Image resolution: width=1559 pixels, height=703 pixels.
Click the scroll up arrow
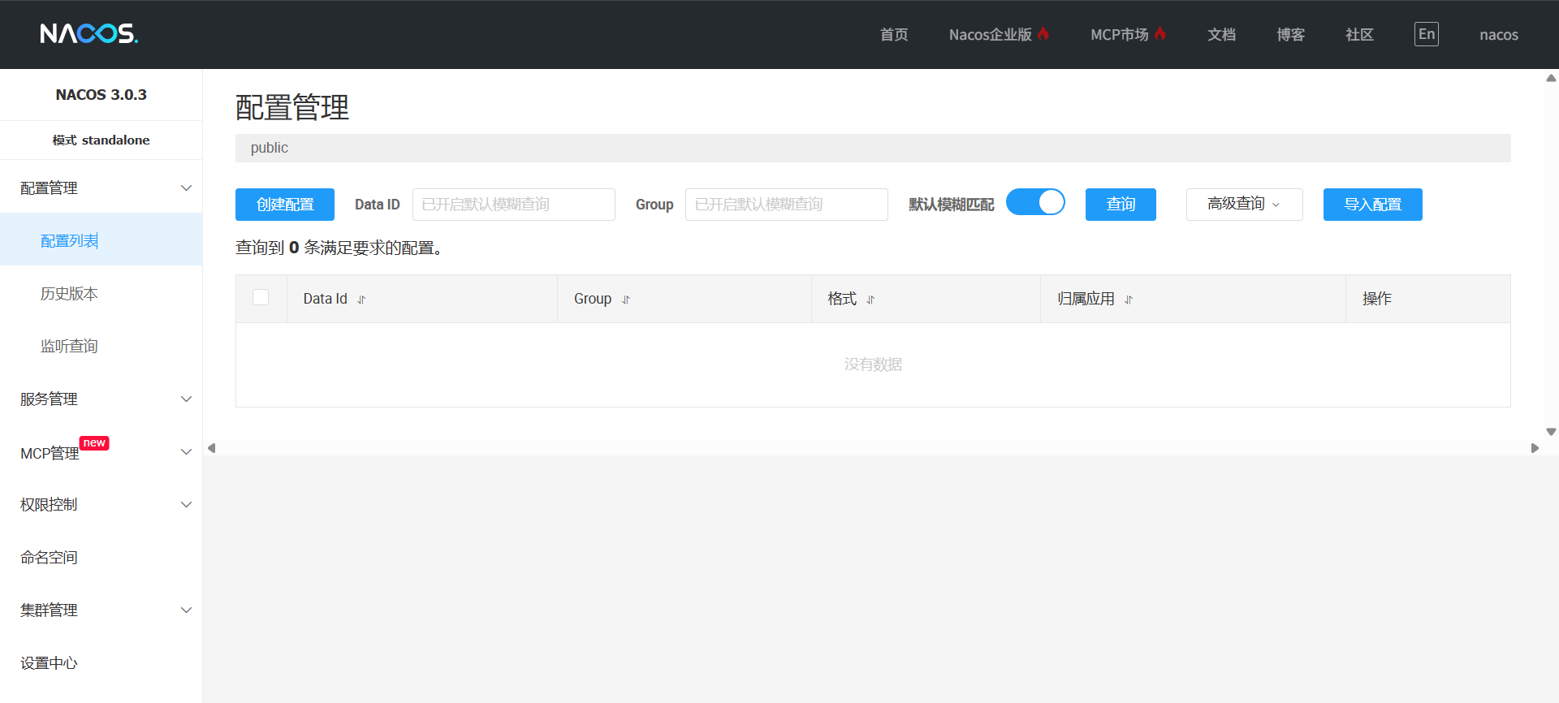1551,78
